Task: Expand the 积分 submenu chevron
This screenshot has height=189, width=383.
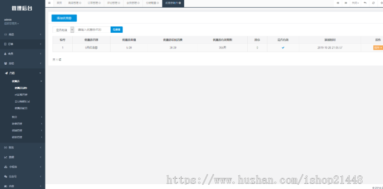Action: 42,117
